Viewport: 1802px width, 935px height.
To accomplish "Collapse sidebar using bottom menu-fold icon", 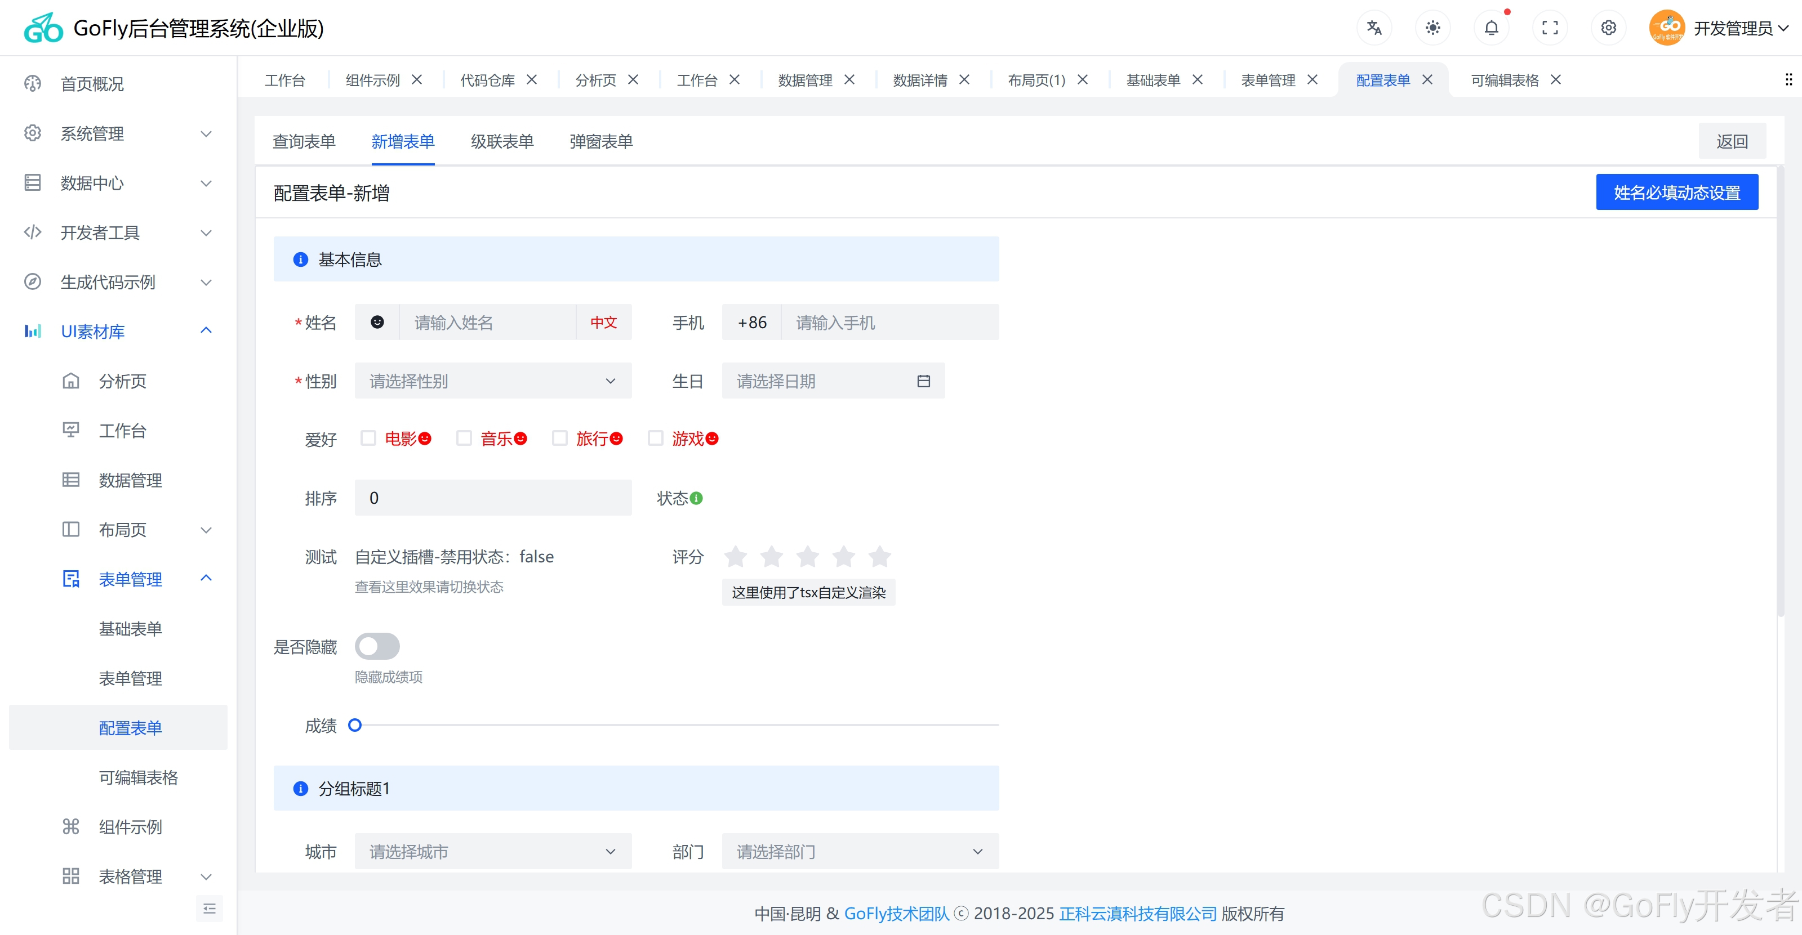I will click(209, 909).
